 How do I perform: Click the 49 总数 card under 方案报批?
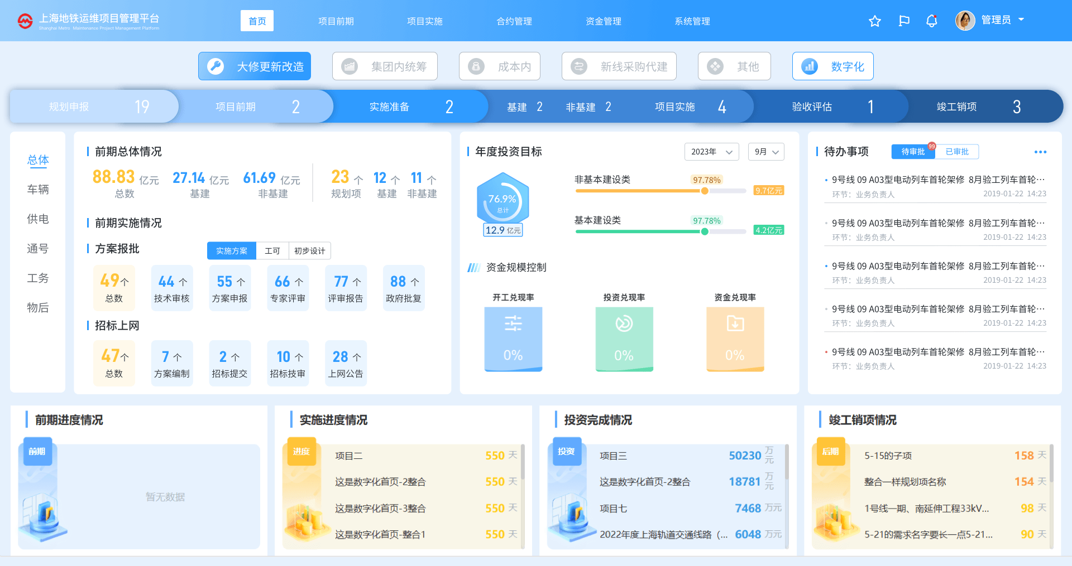pyautogui.click(x=114, y=288)
